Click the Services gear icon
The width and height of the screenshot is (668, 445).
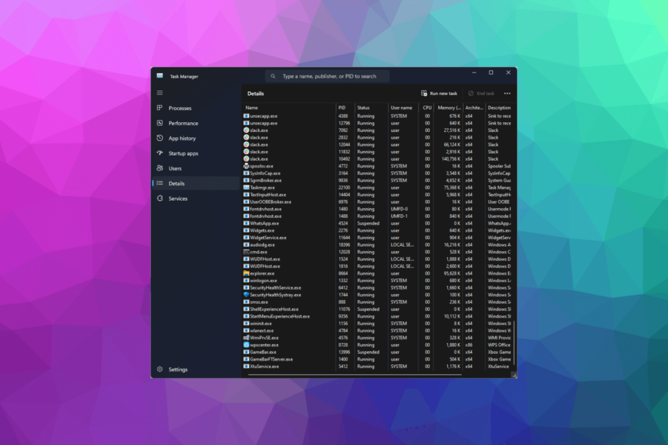click(x=160, y=198)
